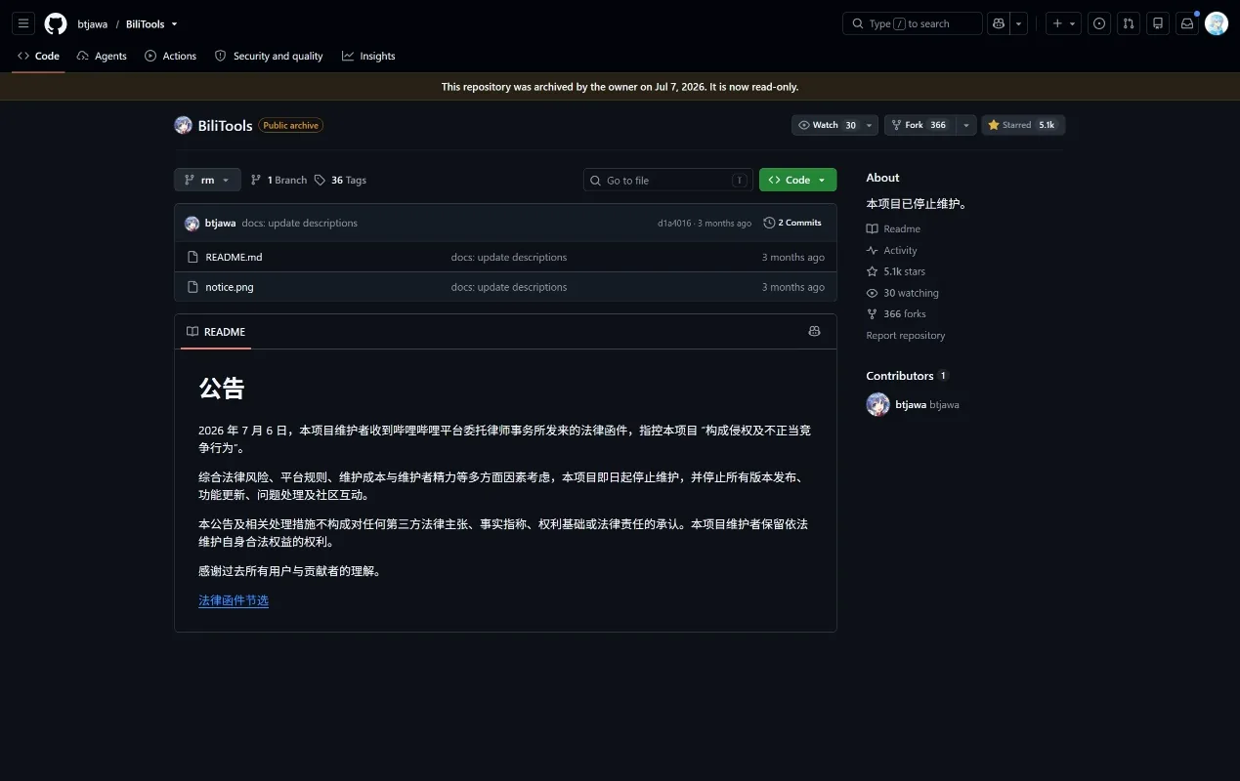
Task: Open commit message in notice.png row
Action: (x=509, y=287)
